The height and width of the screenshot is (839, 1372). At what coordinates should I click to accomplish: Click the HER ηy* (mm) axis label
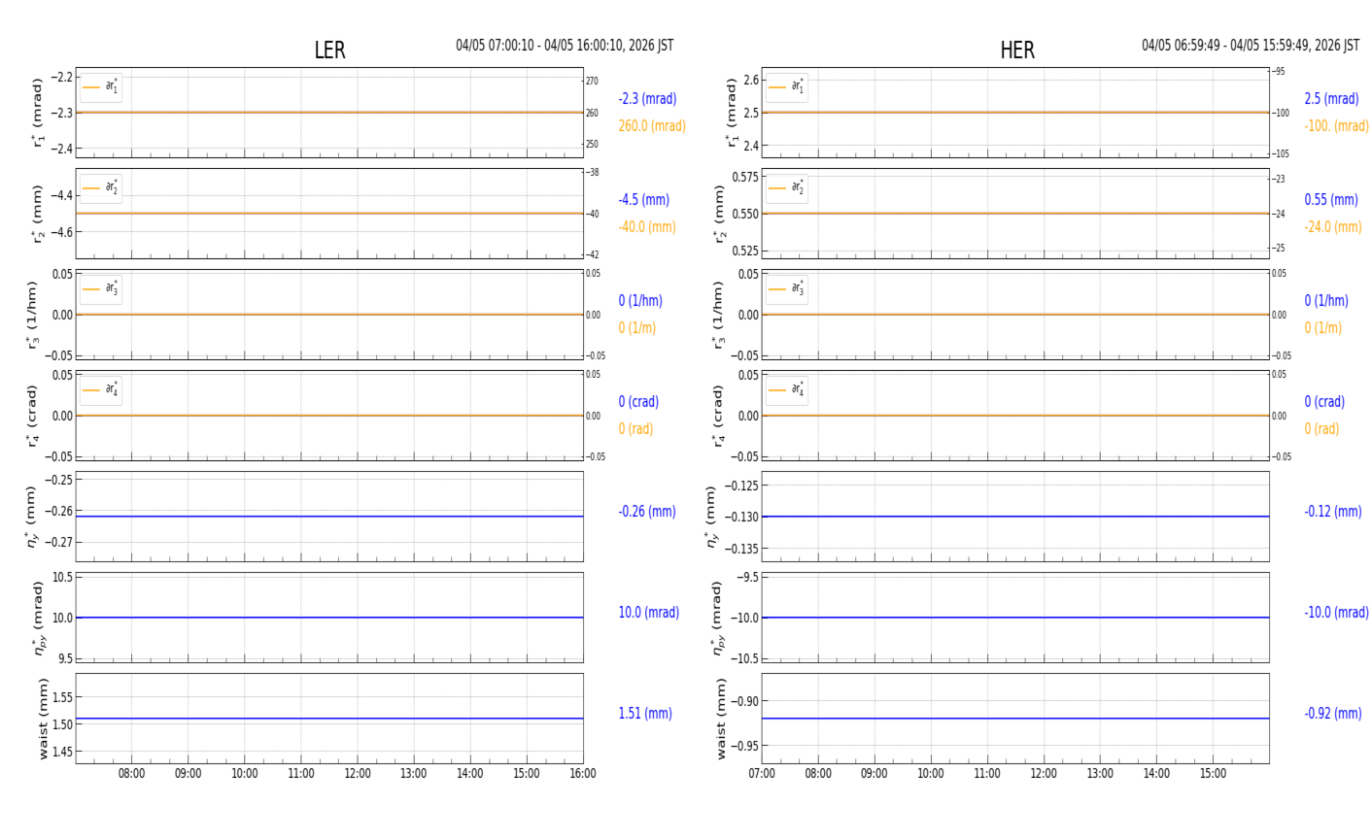click(711, 517)
